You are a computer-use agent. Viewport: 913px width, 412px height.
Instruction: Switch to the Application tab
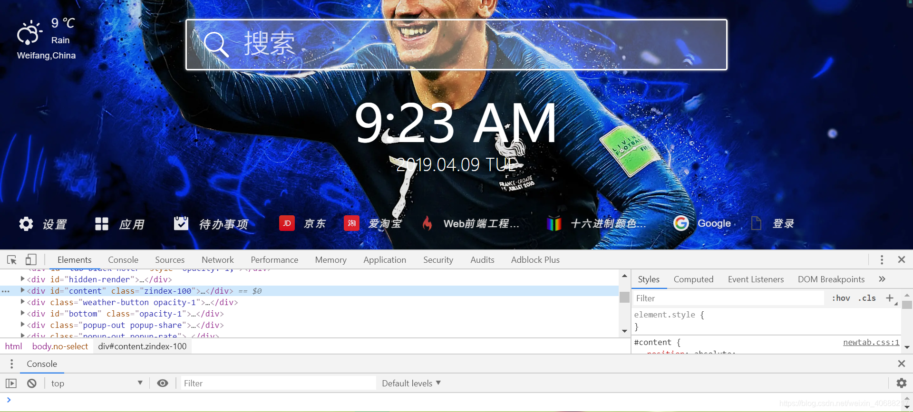385,260
